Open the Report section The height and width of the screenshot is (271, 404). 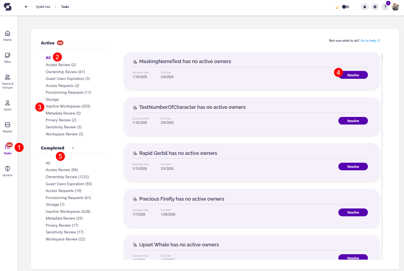(x=7, y=127)
